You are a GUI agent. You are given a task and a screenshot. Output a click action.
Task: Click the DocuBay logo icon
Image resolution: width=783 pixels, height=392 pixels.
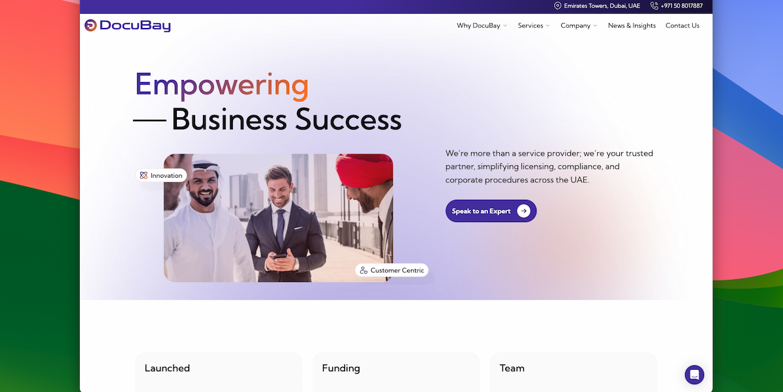click(x=91, y=25)
